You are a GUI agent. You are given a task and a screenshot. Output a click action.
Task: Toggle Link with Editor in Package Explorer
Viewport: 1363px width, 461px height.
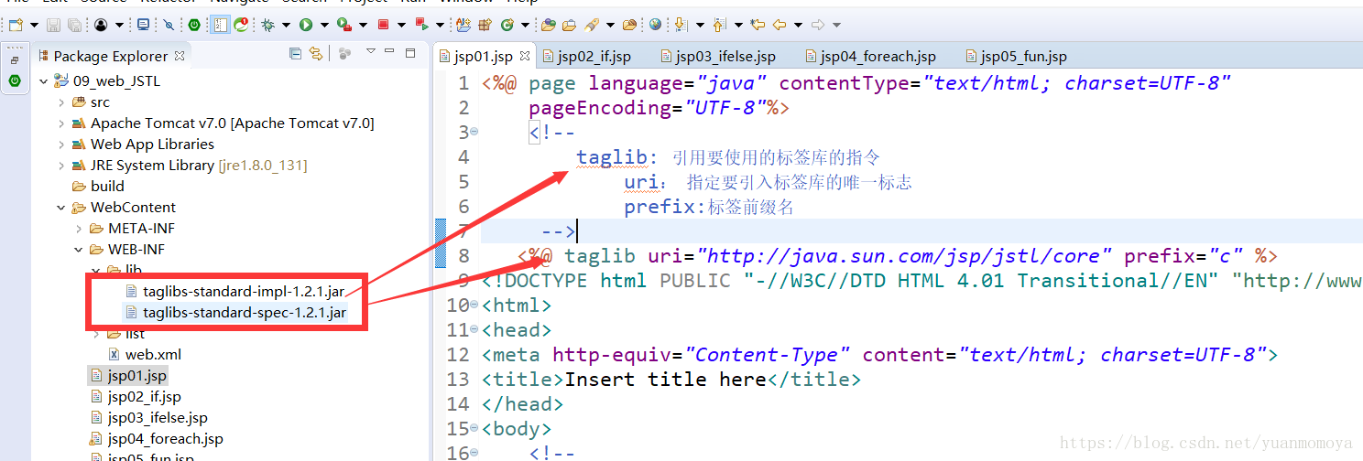pos(316,55)
